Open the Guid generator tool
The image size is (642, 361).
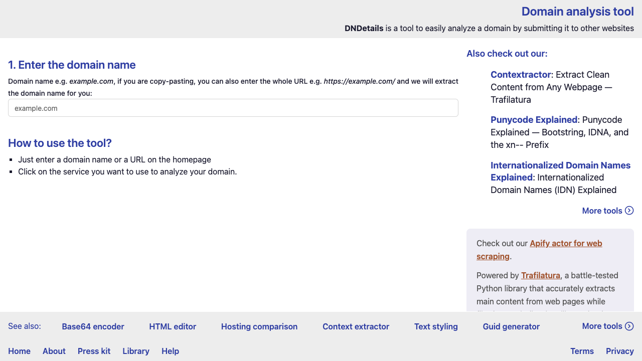coord(511,326)
